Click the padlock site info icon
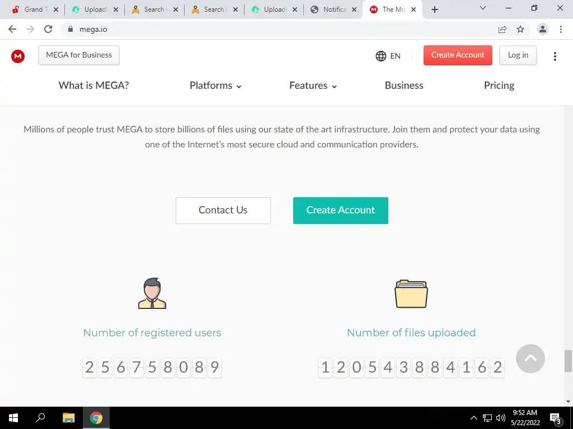The height and width of the screenshot is (429, 573). (71, 29)
